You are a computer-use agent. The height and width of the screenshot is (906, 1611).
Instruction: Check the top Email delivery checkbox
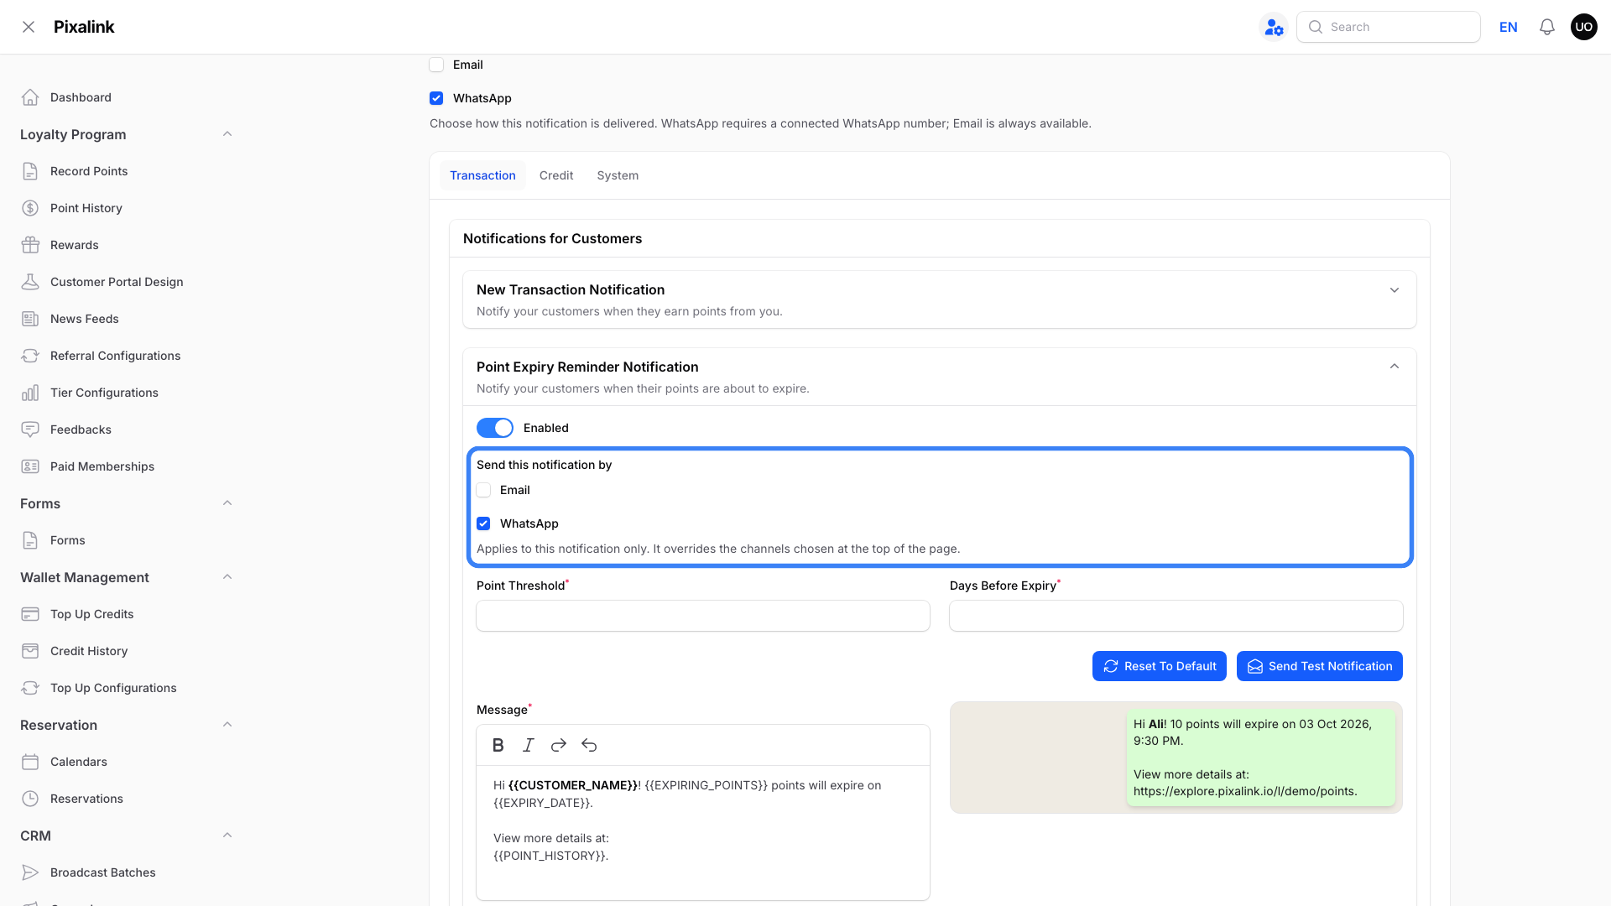(x=436, y=65)
